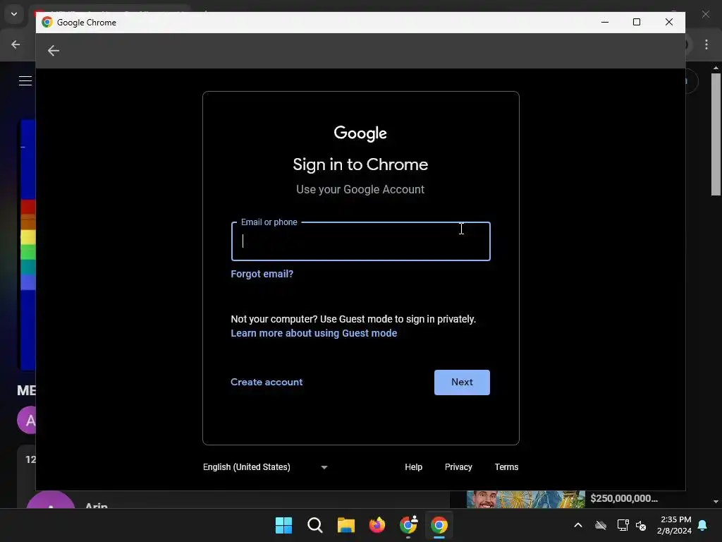Click scrollbar down arrow of background page
This screenshot has height=542, width=722.
coord(716,502)
